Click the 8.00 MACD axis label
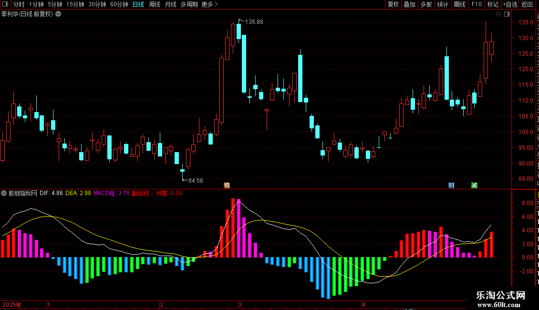This screenshot has width=539, height=310. (528, 203)
